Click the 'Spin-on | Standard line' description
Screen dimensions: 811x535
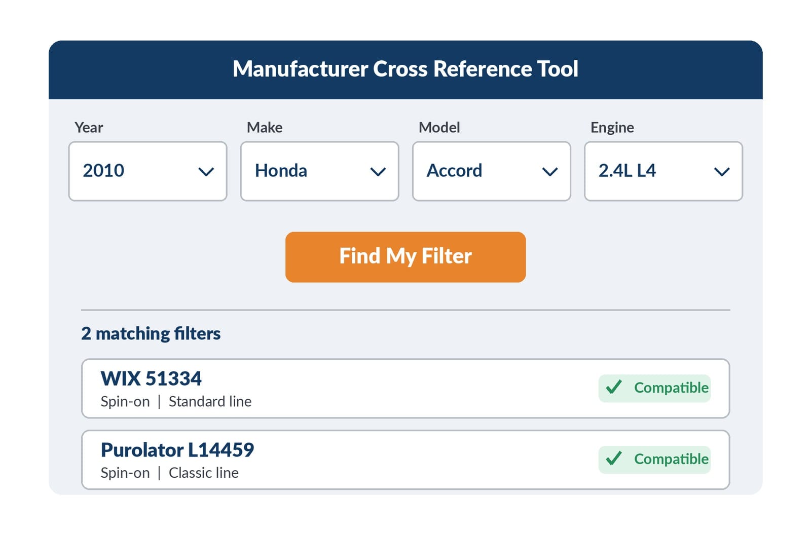pyautogui.click(x=176, y=402)
